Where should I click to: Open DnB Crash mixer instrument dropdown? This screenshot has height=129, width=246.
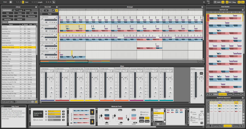(x=110, y=71)
